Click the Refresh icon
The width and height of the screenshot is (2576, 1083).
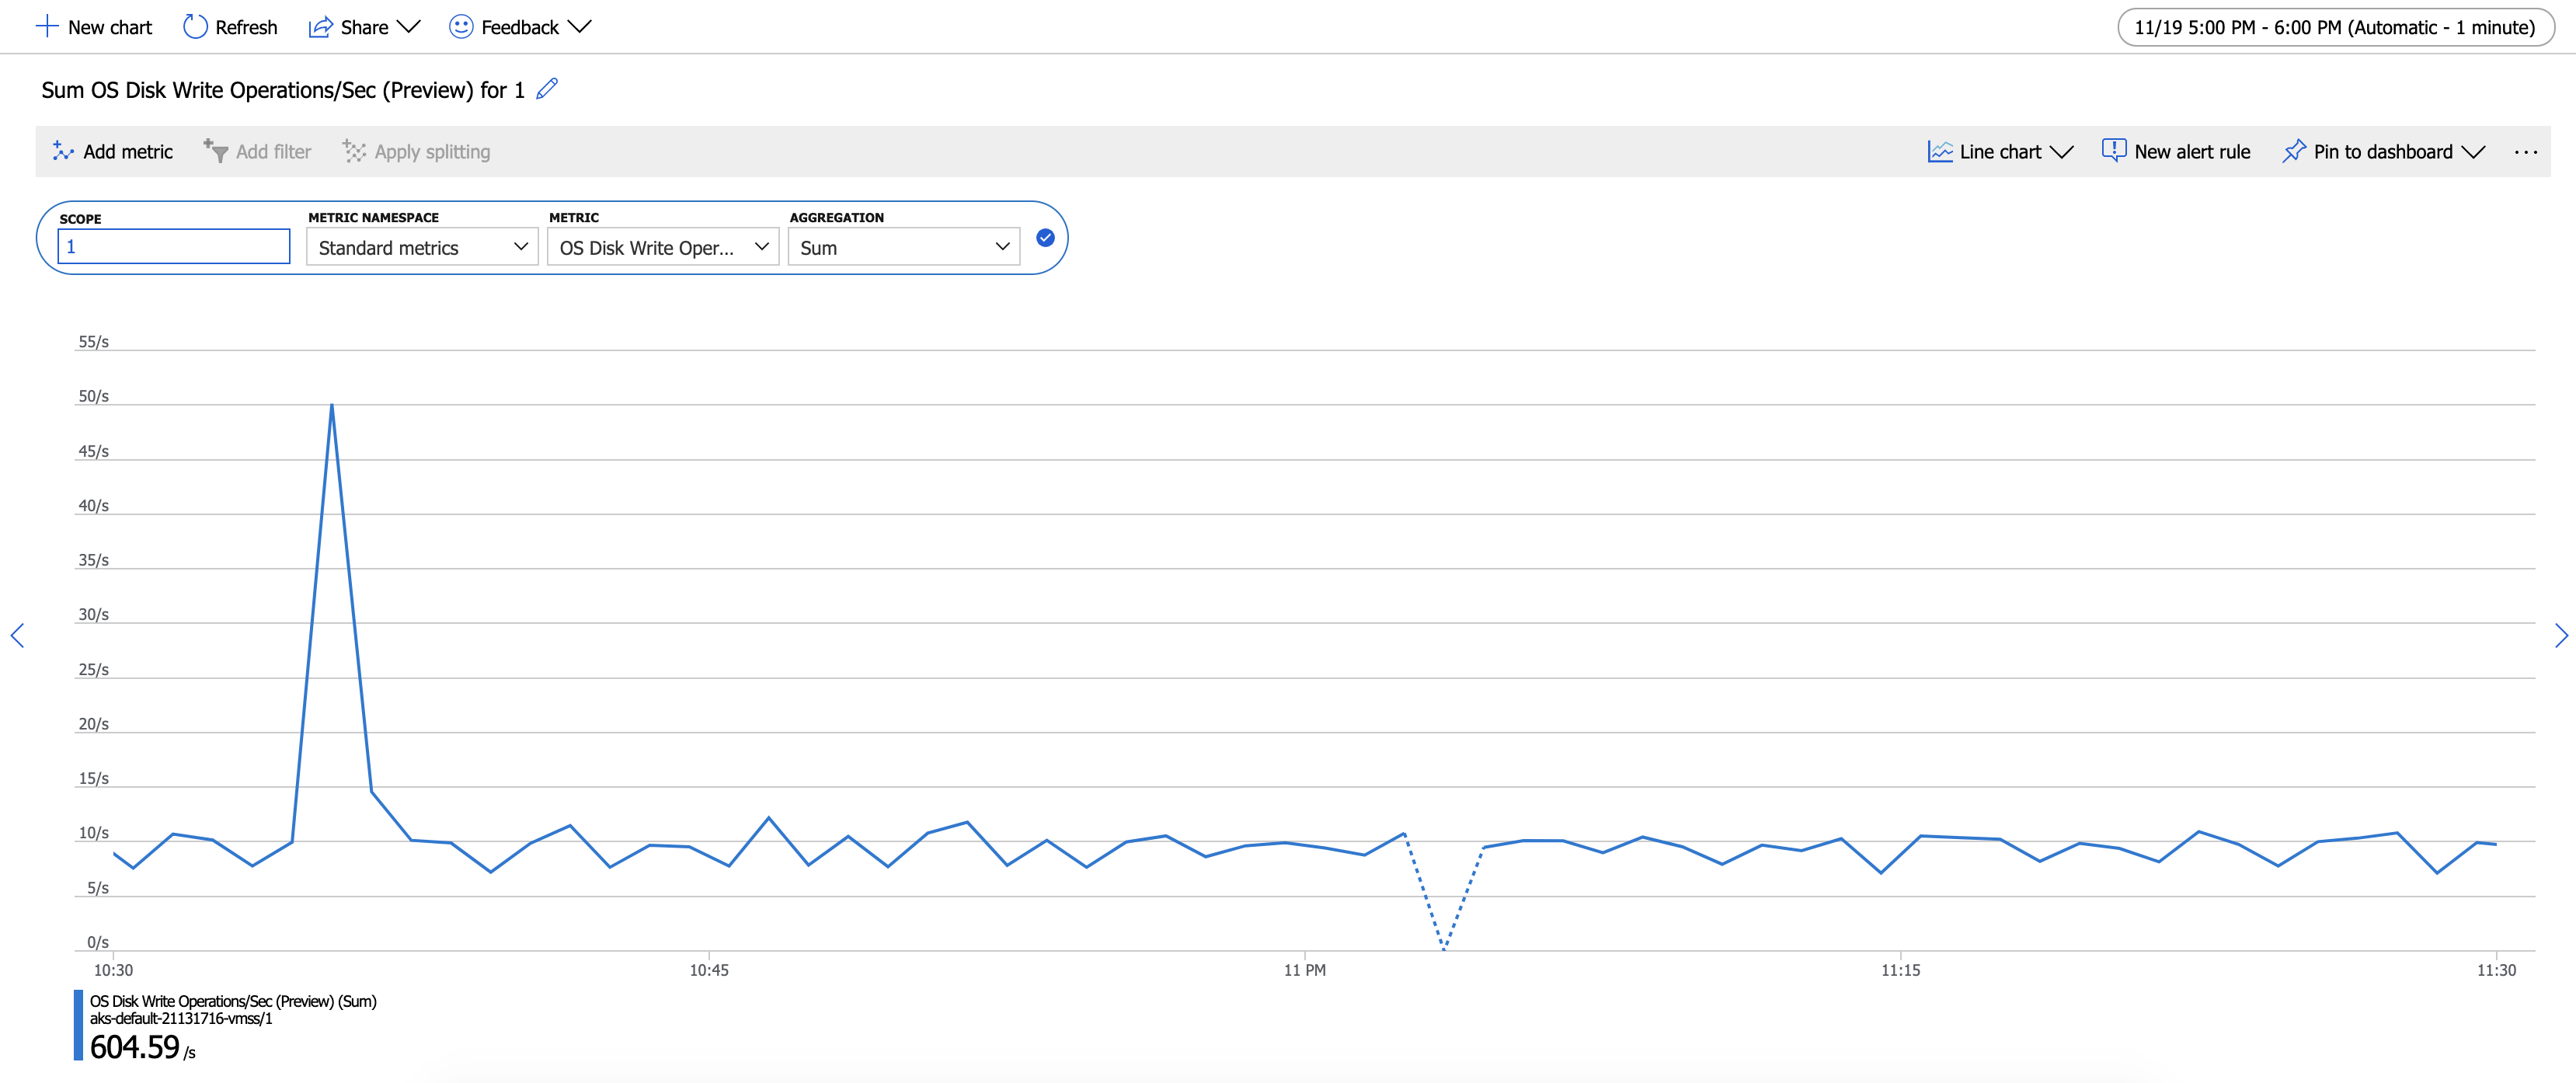(x=195, y=27)
